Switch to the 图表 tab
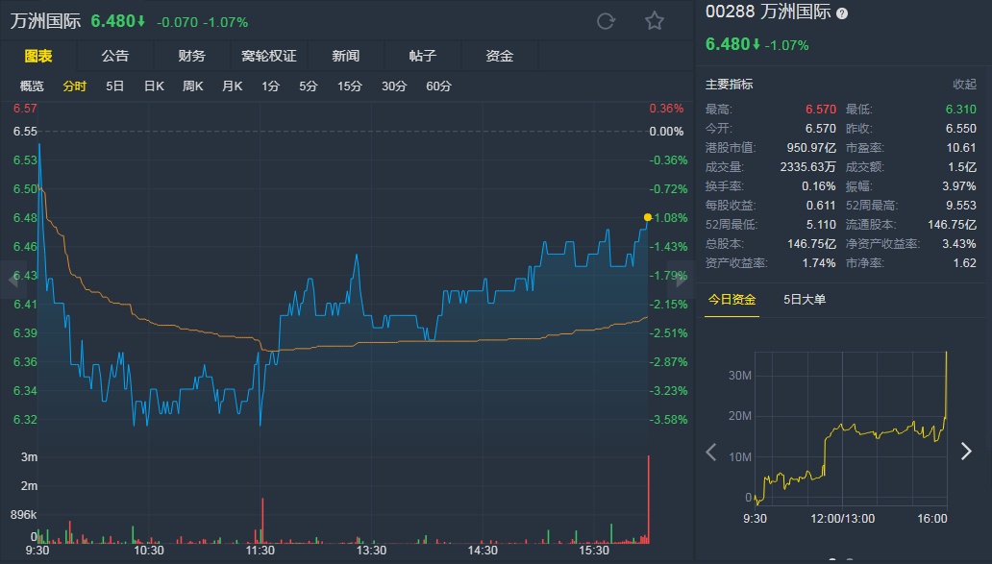The width and height of the screenshot is (992, 564). (37, 56)
